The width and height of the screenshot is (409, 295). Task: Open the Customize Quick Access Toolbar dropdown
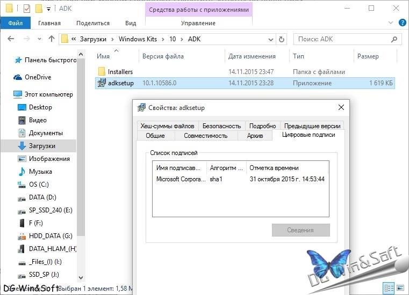tap(48, 9)
